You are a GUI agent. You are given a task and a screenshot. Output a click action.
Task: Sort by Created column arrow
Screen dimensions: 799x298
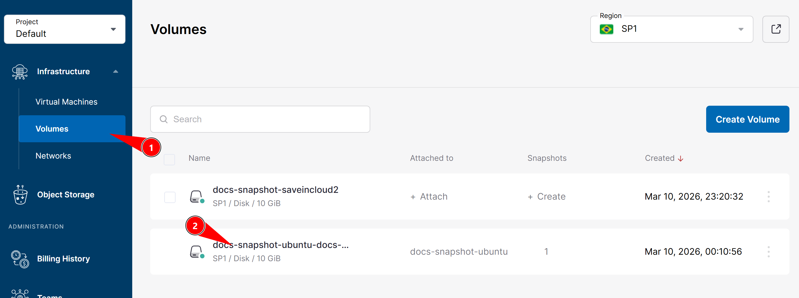coord(681,159)
